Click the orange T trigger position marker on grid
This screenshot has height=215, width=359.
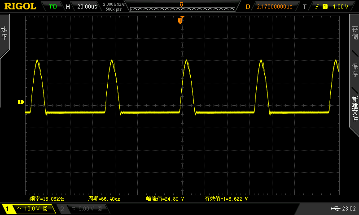[x=180, y=21]
